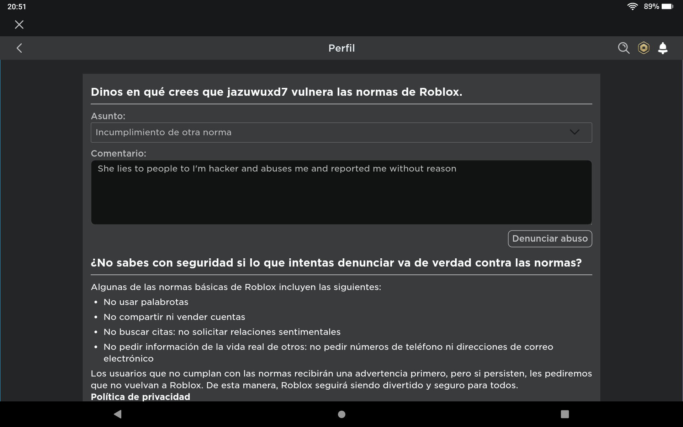This screenshot has height=427, width=683.
Task: Select 'No compartir ni vender cuentas' text
Action: point(174,317)
